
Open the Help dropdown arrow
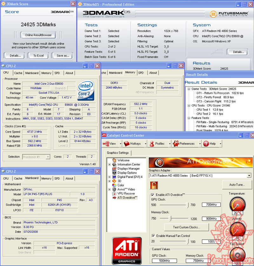[x=220, y=144]
